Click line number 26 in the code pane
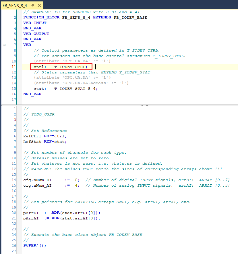The image size is (238, 254). click(13, 245)
